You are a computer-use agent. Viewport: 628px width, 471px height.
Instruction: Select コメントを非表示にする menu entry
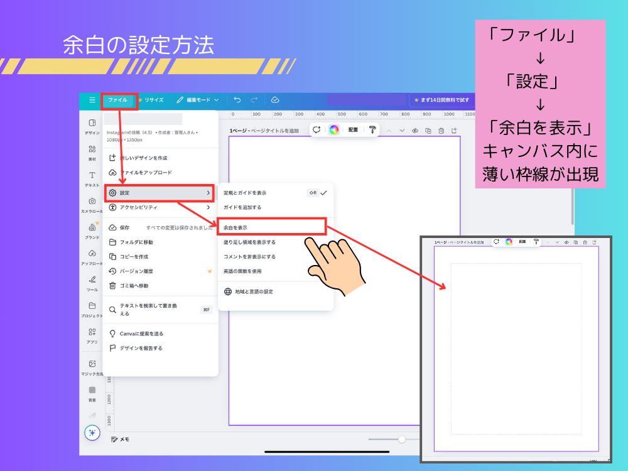coord(264,258)
